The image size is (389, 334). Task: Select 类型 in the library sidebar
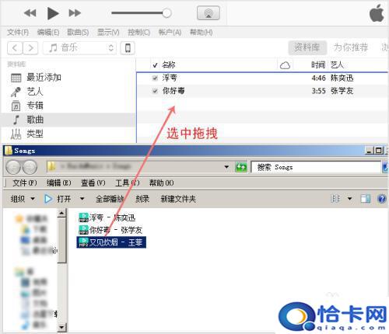35,134
